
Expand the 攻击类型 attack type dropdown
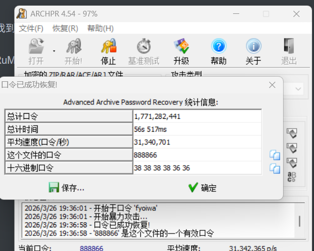point(298,89)
